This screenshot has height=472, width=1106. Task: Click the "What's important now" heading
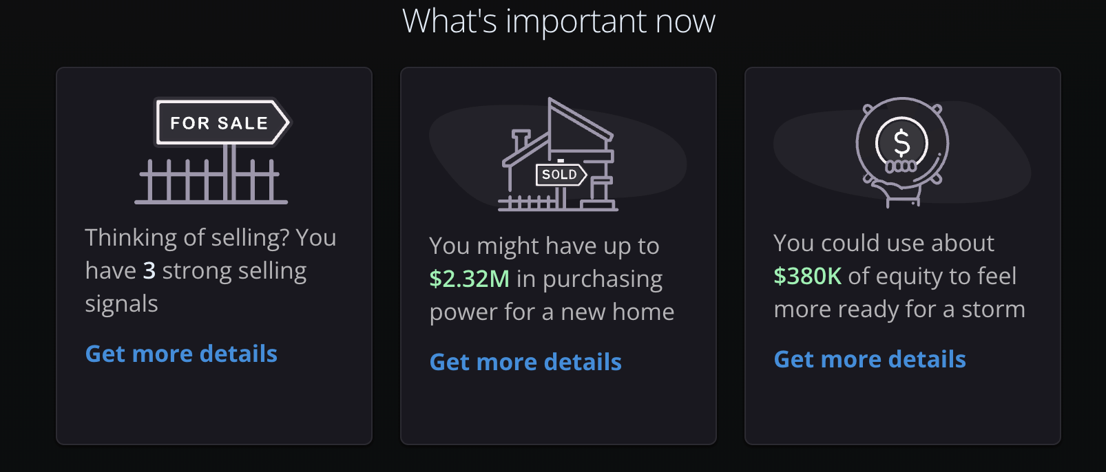[559, 21]
